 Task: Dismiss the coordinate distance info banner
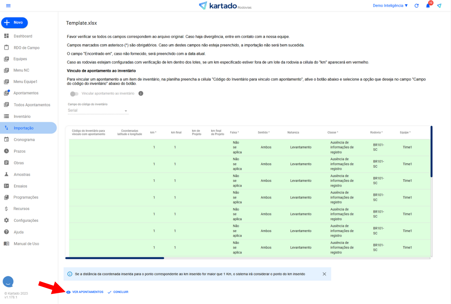324,274
